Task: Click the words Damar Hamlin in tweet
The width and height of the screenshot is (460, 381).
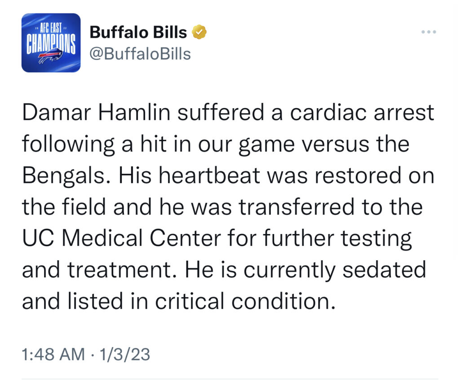Action: [x=96, y=112]
